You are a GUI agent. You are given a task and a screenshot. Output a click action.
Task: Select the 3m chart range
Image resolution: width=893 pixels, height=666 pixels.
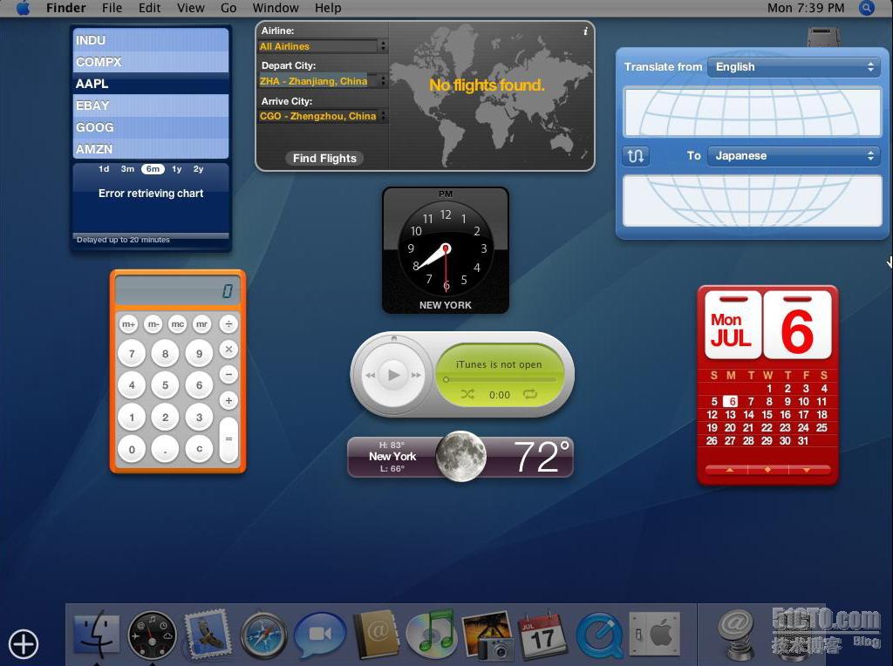127,169
